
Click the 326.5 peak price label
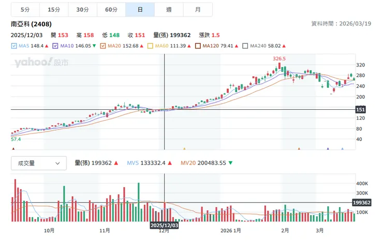click(x=279, y=59)
